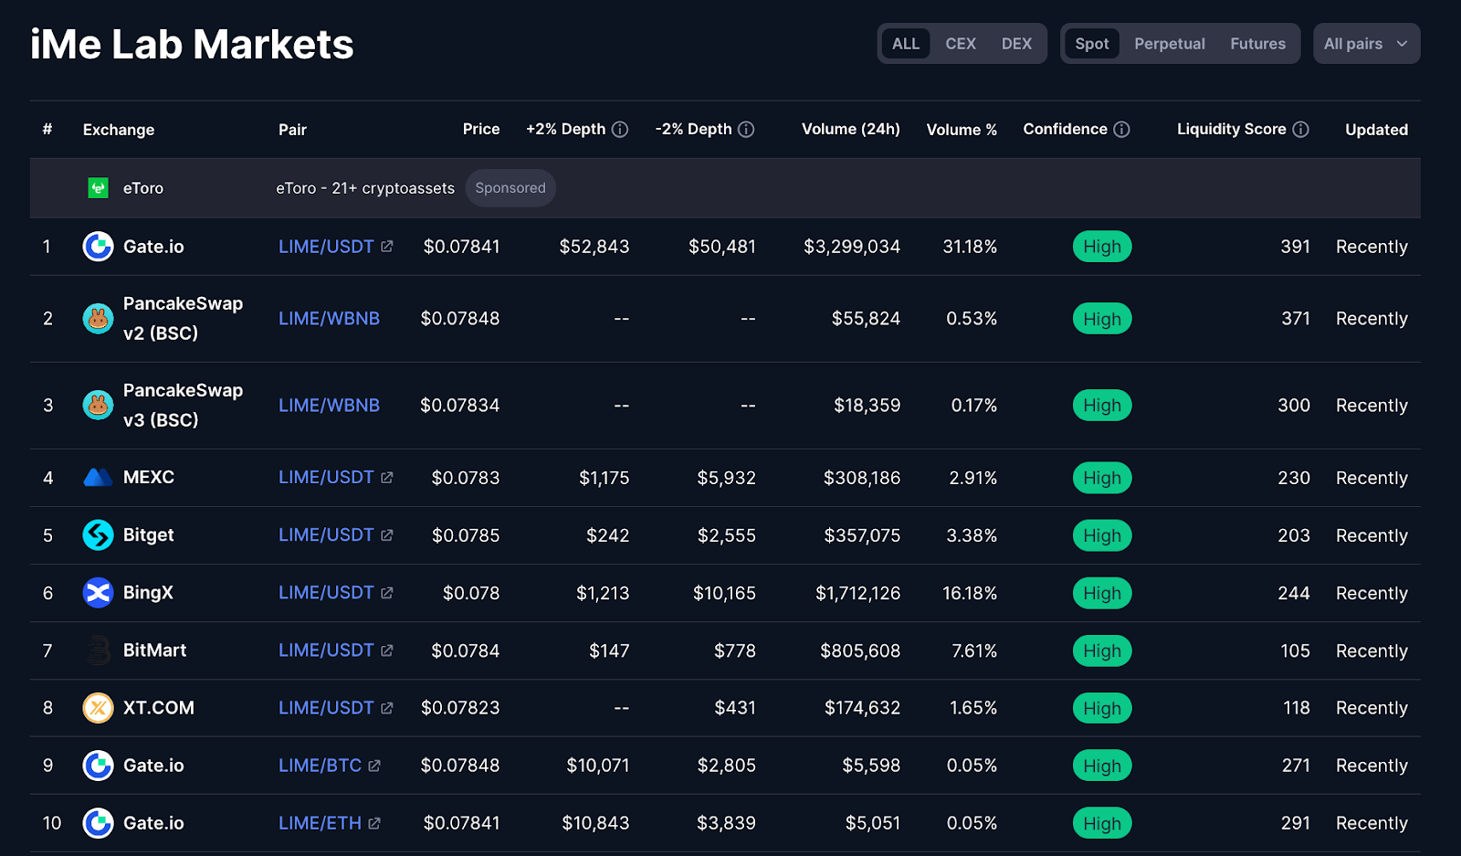Switch to Perpetual markets
Screen dimensions: 1461x856
pyautogui.click(x=1170, y=44)
